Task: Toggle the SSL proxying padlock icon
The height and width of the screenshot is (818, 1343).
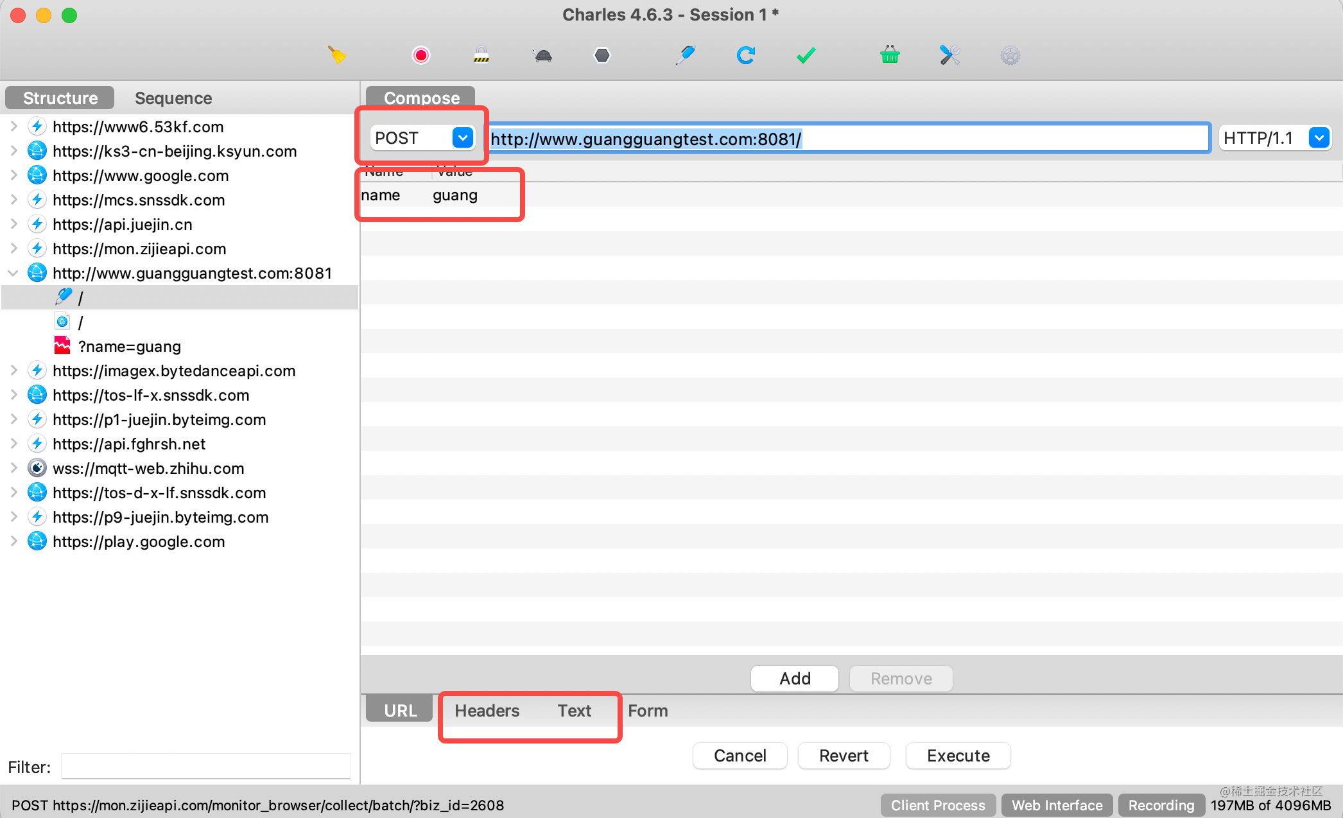Action: pyautogui.click(x=481, y=55)
